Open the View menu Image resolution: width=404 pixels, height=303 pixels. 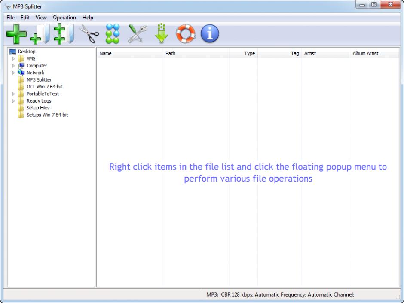click(41, 18)
